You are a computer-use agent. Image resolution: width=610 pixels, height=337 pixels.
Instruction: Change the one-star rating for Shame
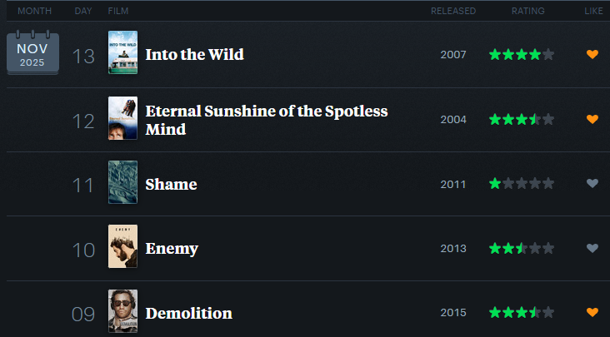522,184
